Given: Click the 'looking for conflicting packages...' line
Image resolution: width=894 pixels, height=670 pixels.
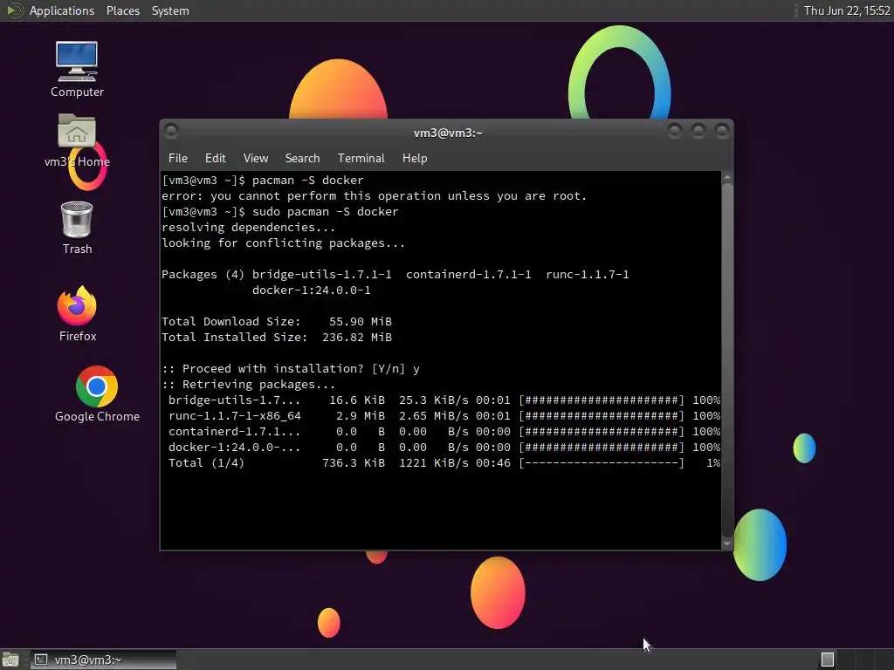Looking at the screenshot, I should (284, 243).
